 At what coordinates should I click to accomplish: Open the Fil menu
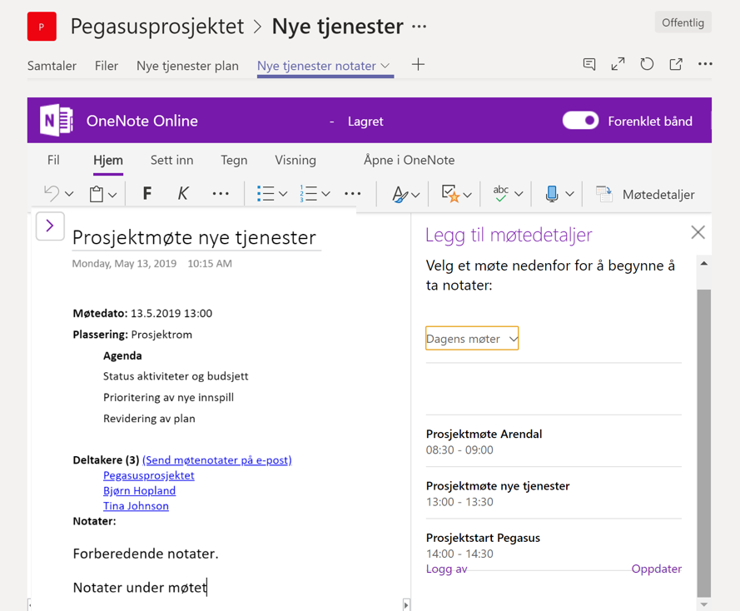[x=53, y=160]
